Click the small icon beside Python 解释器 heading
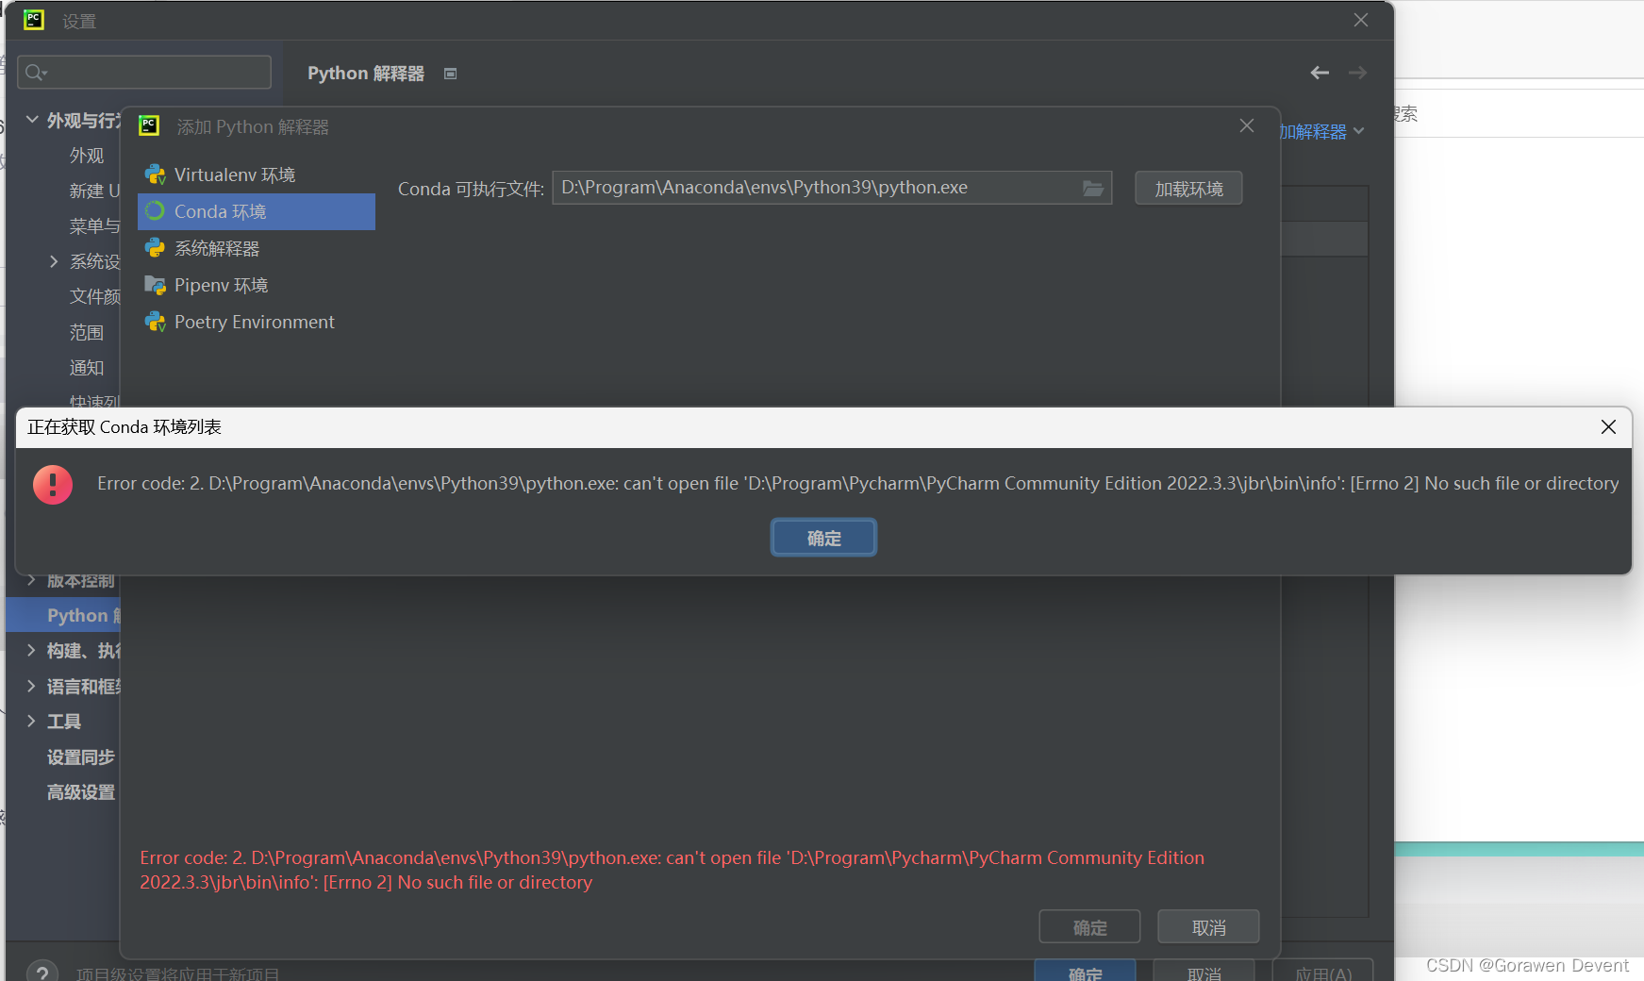 (451, 74)
